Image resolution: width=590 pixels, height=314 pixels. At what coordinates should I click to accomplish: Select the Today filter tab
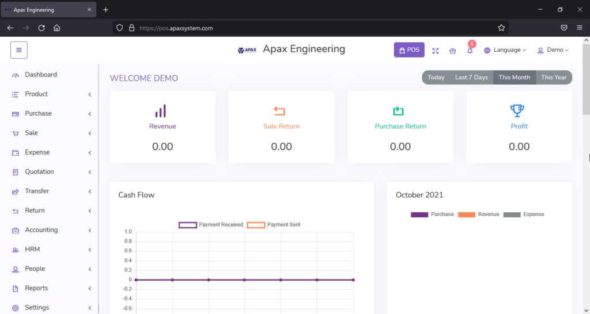(x=436, y=78)
